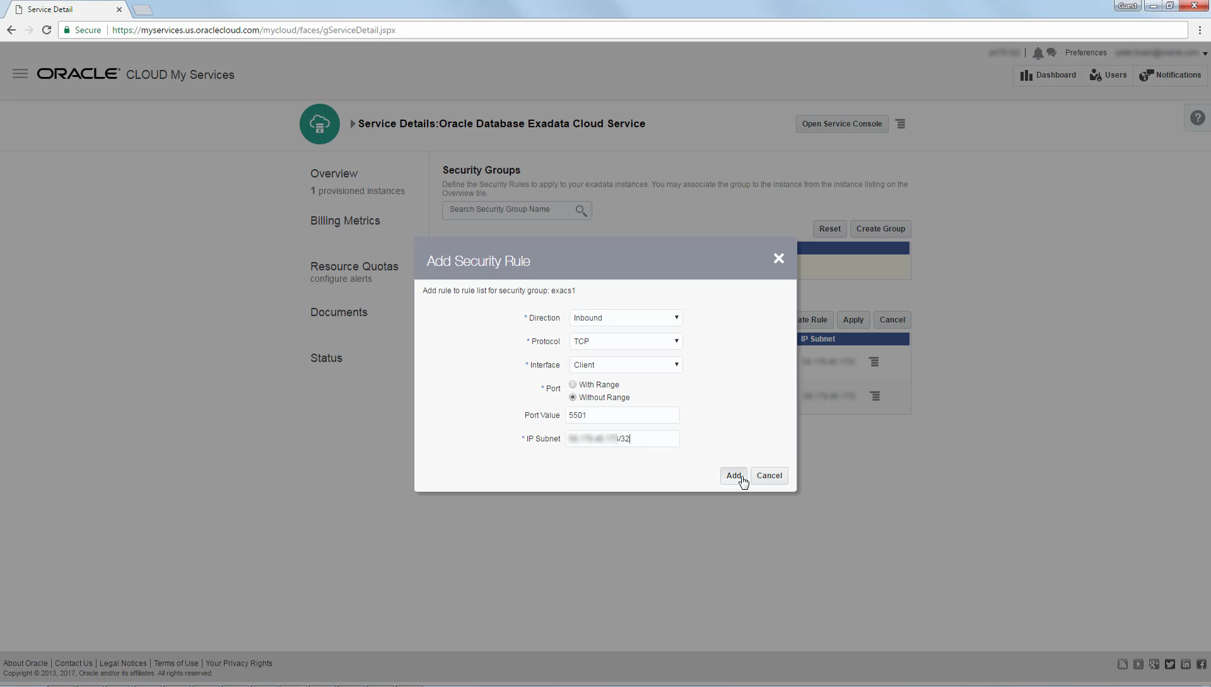The image size is (1211, 687).
Task: Open the Terms of Use link
Action: pyautogui.click(x=176, y=663)
